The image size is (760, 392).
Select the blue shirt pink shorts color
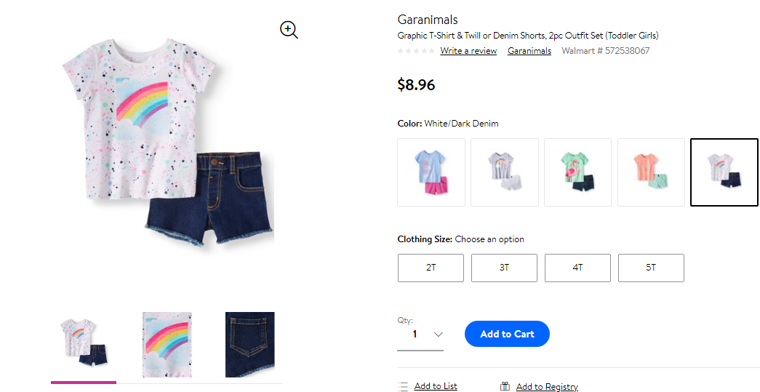click(431, 172)
